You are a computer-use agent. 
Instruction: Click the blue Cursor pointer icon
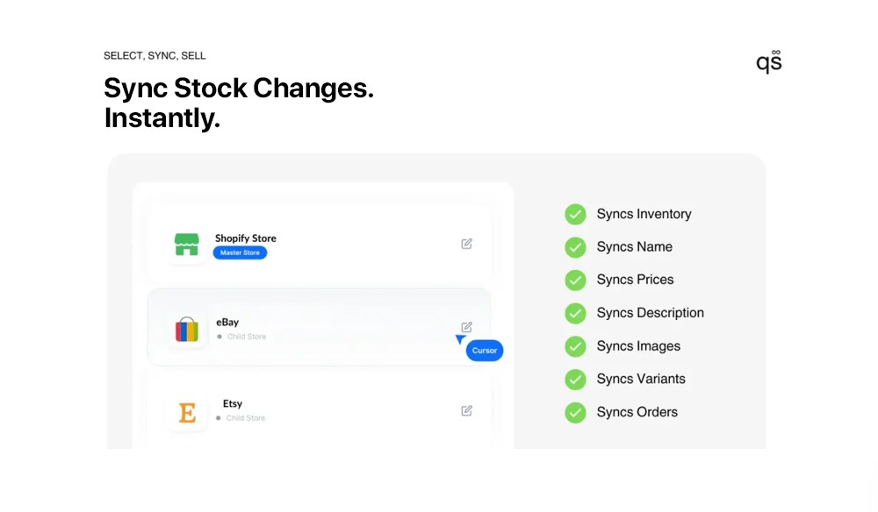[460, 340]
